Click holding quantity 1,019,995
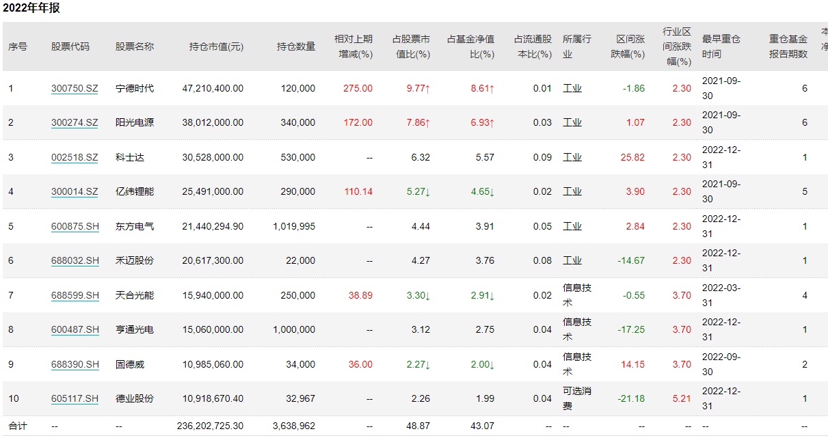 click(294, 226)
